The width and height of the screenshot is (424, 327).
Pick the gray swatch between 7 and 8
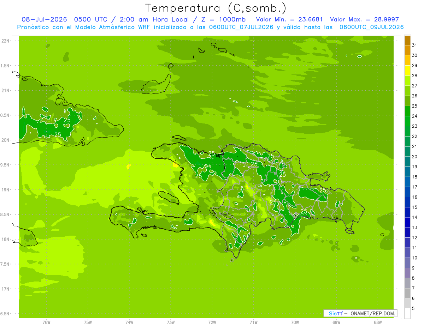(x=407, y=283)
